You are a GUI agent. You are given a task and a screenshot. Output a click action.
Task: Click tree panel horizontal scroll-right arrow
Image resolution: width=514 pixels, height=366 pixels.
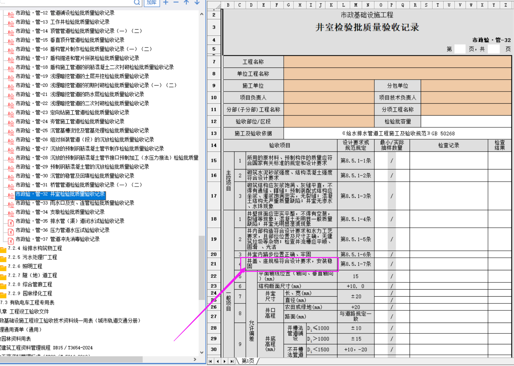pyautogui.click(x=195, y=359)
